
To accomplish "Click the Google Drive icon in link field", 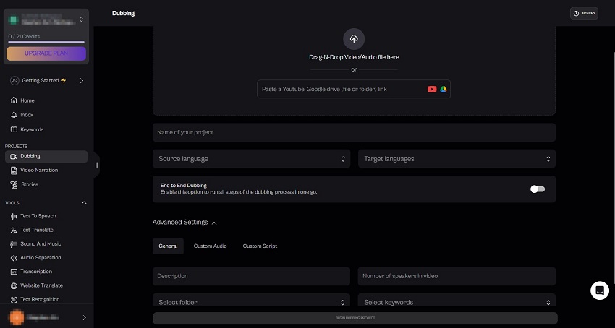I will pos(443,89).
